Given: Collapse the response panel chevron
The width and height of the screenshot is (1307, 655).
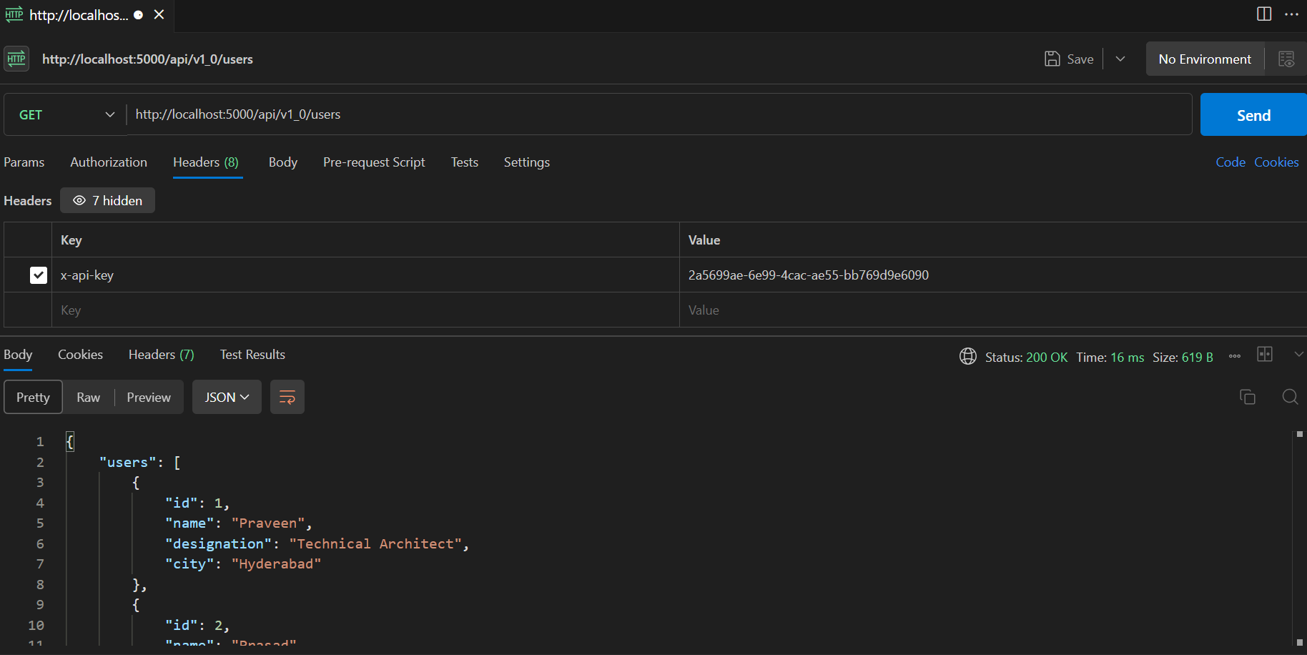Looking at the screenshot, I should click(x=1298, y=355).
